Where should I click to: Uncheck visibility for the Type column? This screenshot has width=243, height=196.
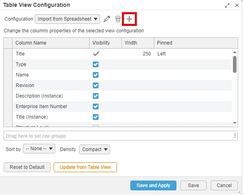96,64
